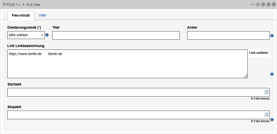The image size is (277, 134).
Task: Clear Startzeit with X Feld leeren
Action: tap(260, 99)
